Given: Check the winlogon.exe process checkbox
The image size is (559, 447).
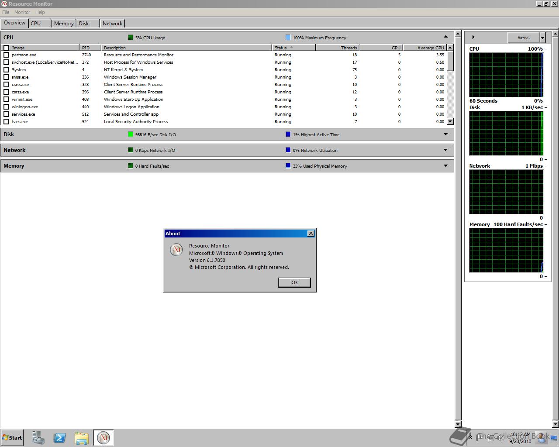Looking at the screenshot, I should pos(6,107).
